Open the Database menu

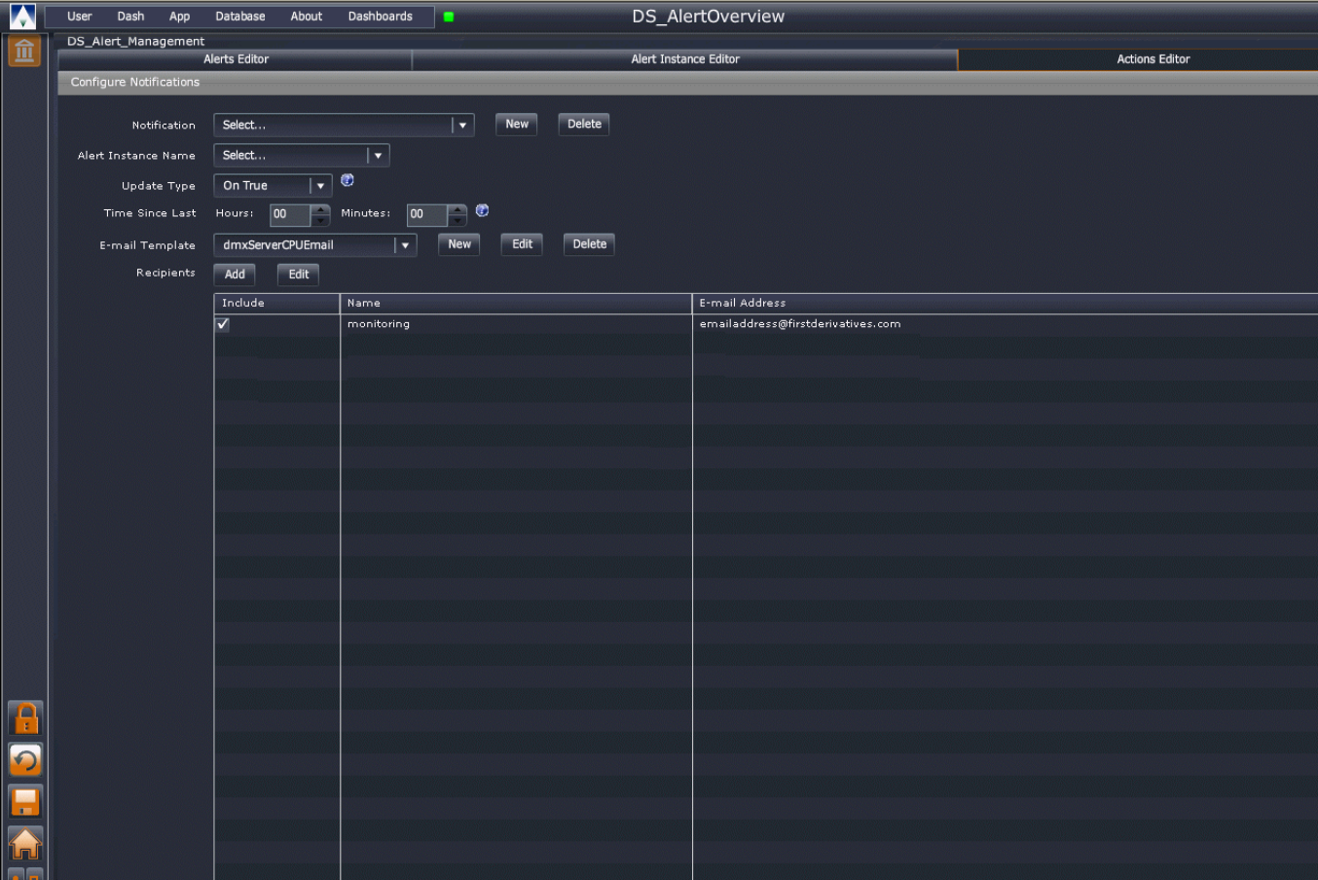click(x=240, y=17)
